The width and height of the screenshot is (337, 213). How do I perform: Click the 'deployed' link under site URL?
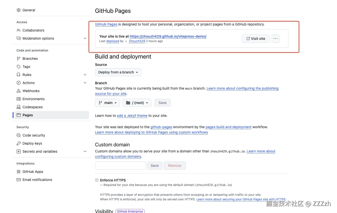tap(113, 41)
